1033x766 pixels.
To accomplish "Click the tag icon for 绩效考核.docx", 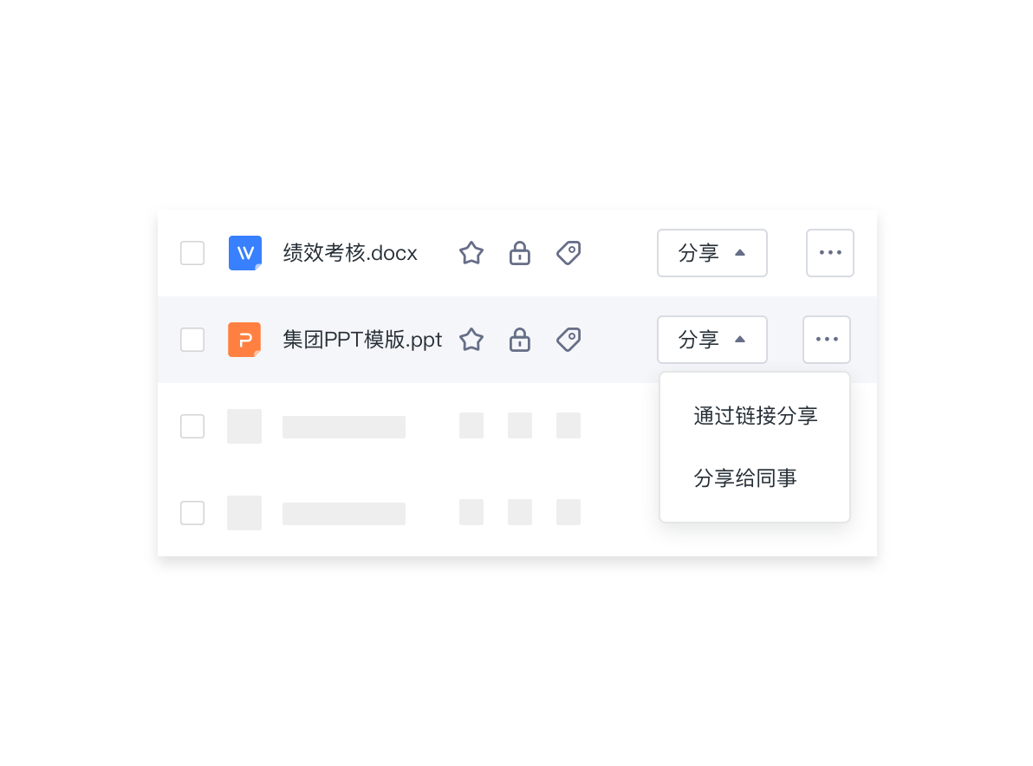I will click(x=568, y=253).
